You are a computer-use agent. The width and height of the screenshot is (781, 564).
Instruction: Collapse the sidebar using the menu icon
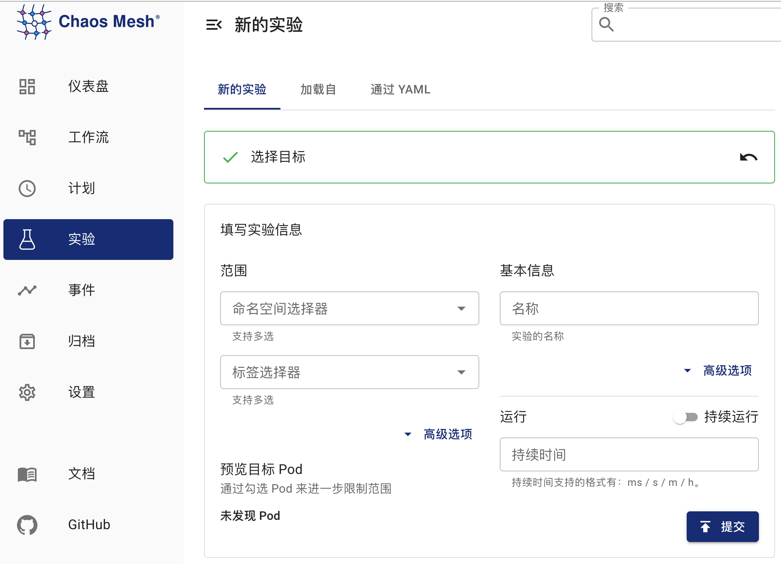tap(214, 25)
